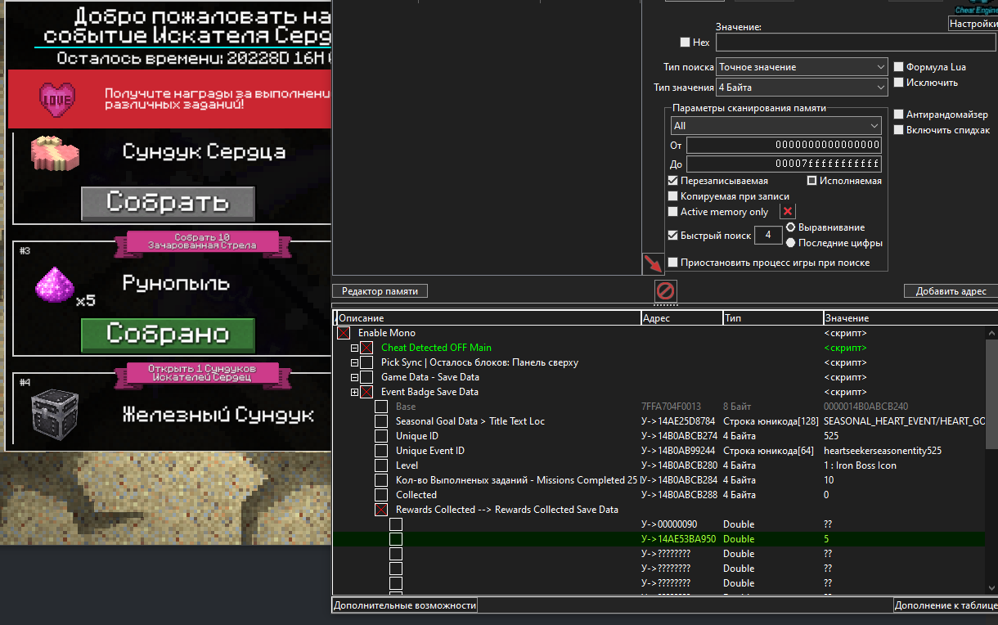Select the Level value '1 : Iron Boss Icon'
998x625 pixels.
(x=860, y=465)
